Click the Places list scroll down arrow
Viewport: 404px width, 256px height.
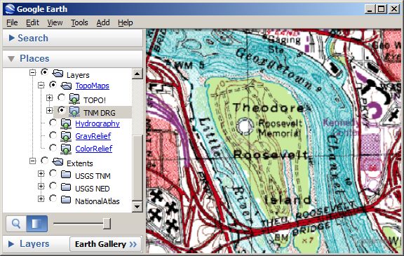tap(137, 206)
